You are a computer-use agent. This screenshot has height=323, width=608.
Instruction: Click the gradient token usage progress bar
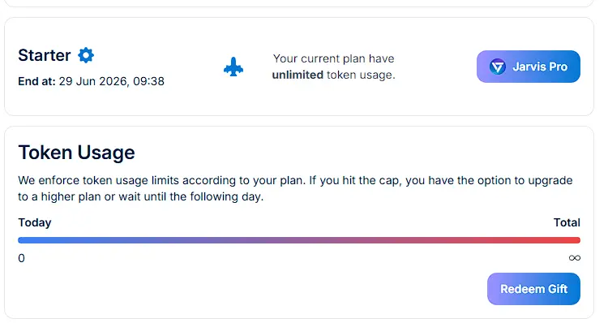click(299, 240)
